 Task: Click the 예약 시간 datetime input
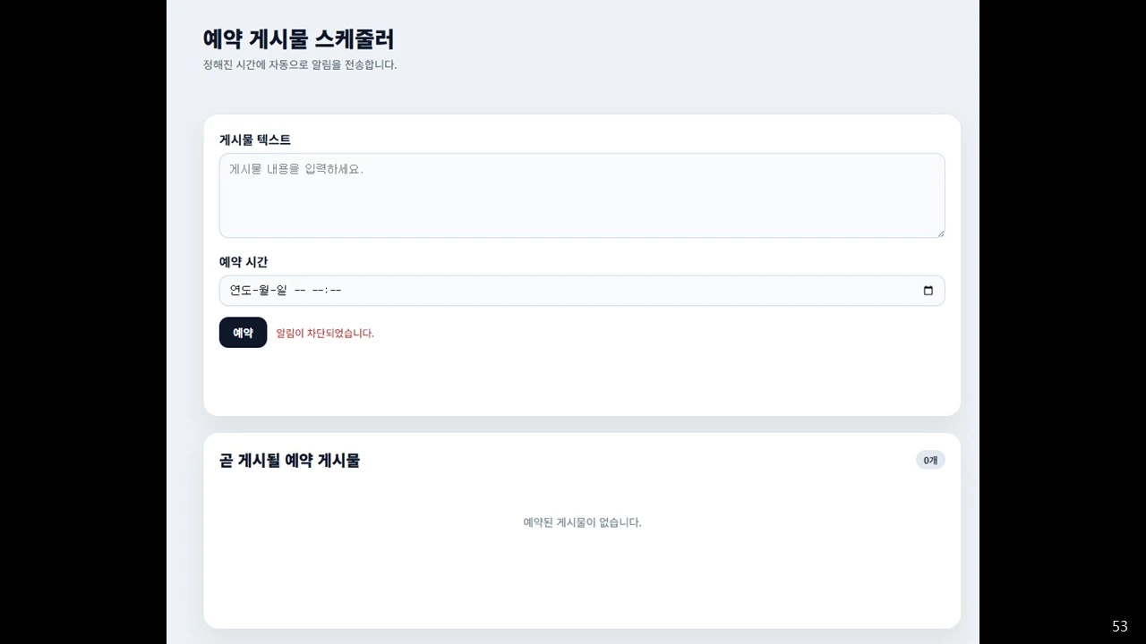pos(582,290)
